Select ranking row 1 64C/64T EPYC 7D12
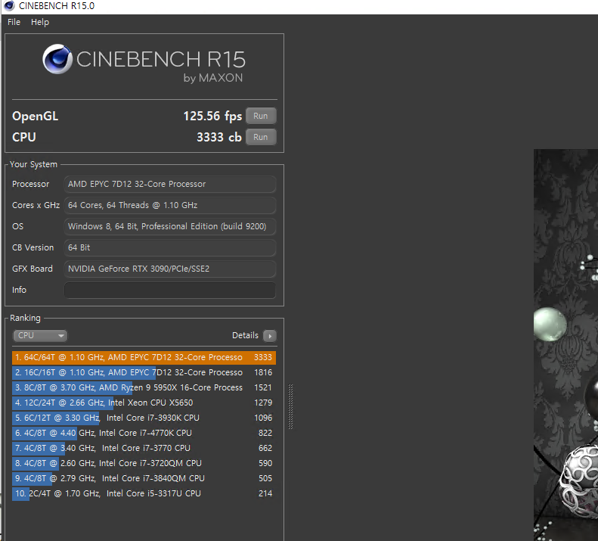Image resolution: width=598 pixels, height=541 pixels. (x=144, y=357)
